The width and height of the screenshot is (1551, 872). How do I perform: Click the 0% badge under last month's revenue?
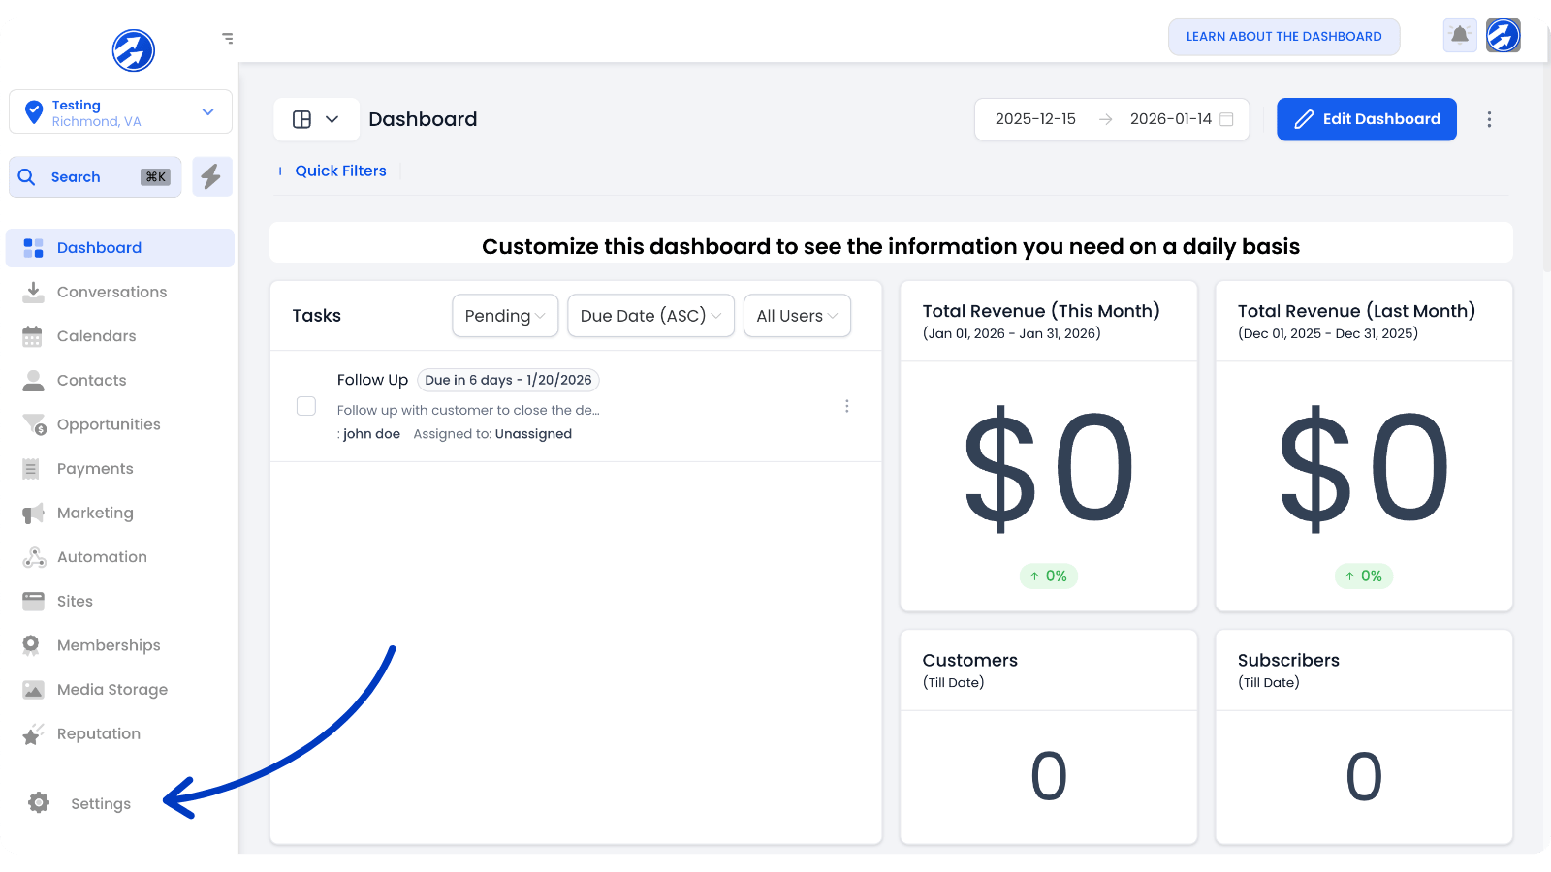[1364, 576]
